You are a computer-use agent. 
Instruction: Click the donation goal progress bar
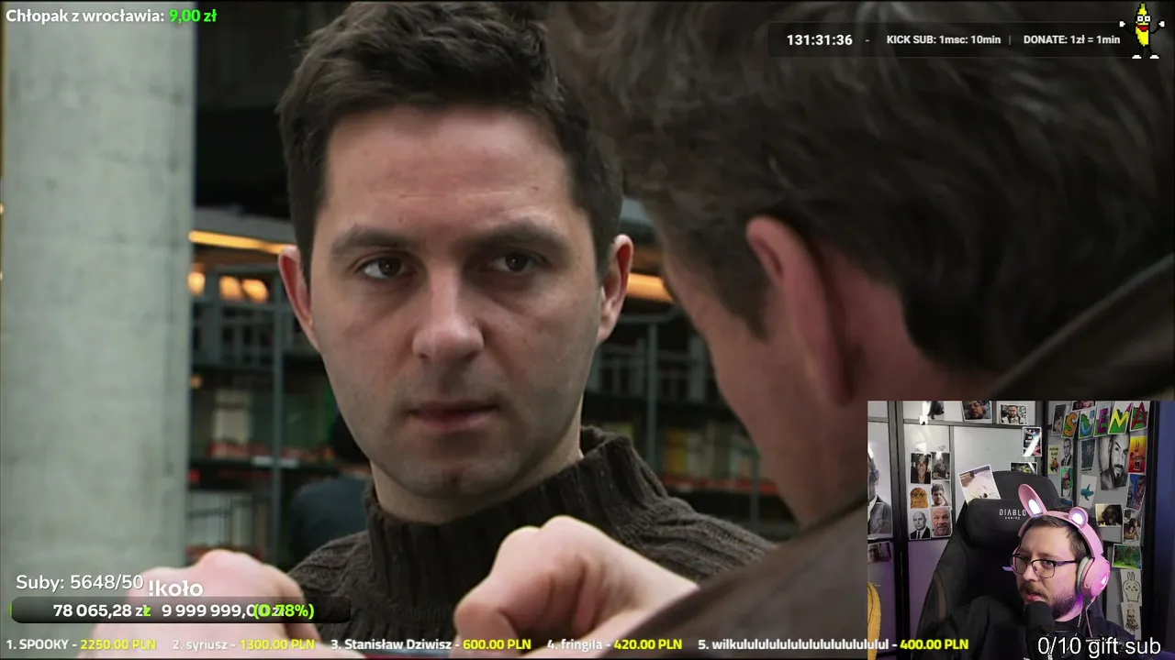tap(179, 610)
